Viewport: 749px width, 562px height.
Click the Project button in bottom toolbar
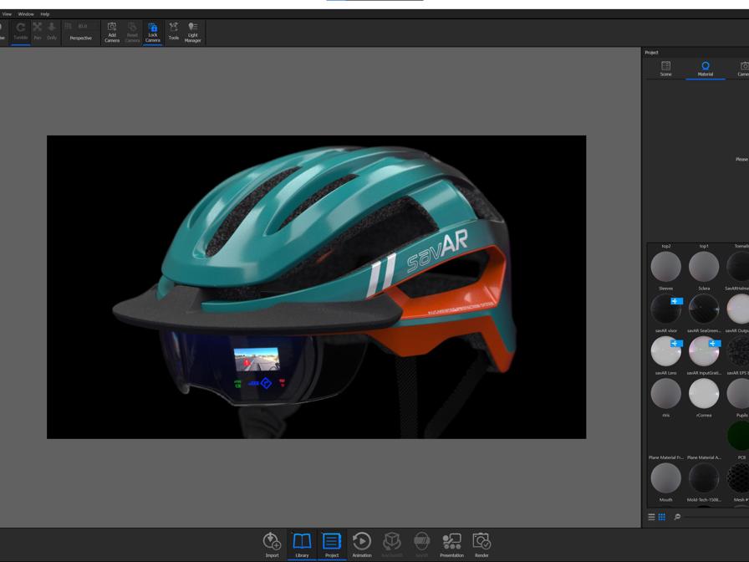pyautogui.click(x=332, y=539)
